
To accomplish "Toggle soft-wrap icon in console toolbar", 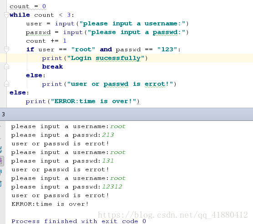I will tap(1, 149).
